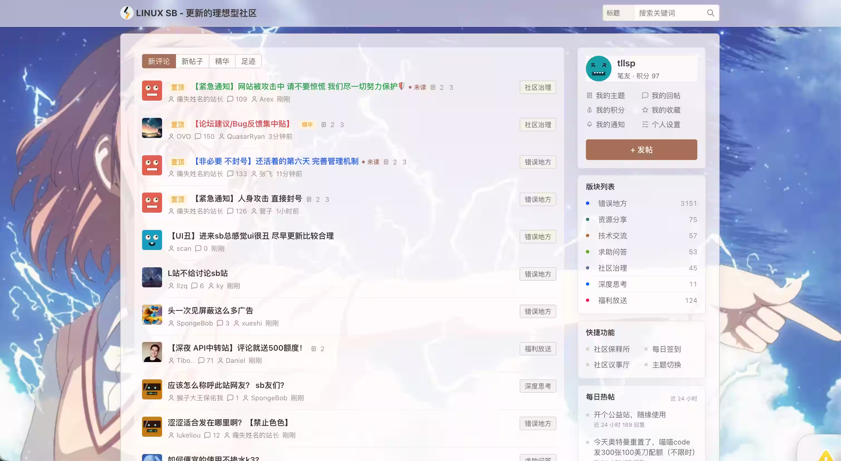Open 我的回帖 from user menu

click(x=661, y=95)
